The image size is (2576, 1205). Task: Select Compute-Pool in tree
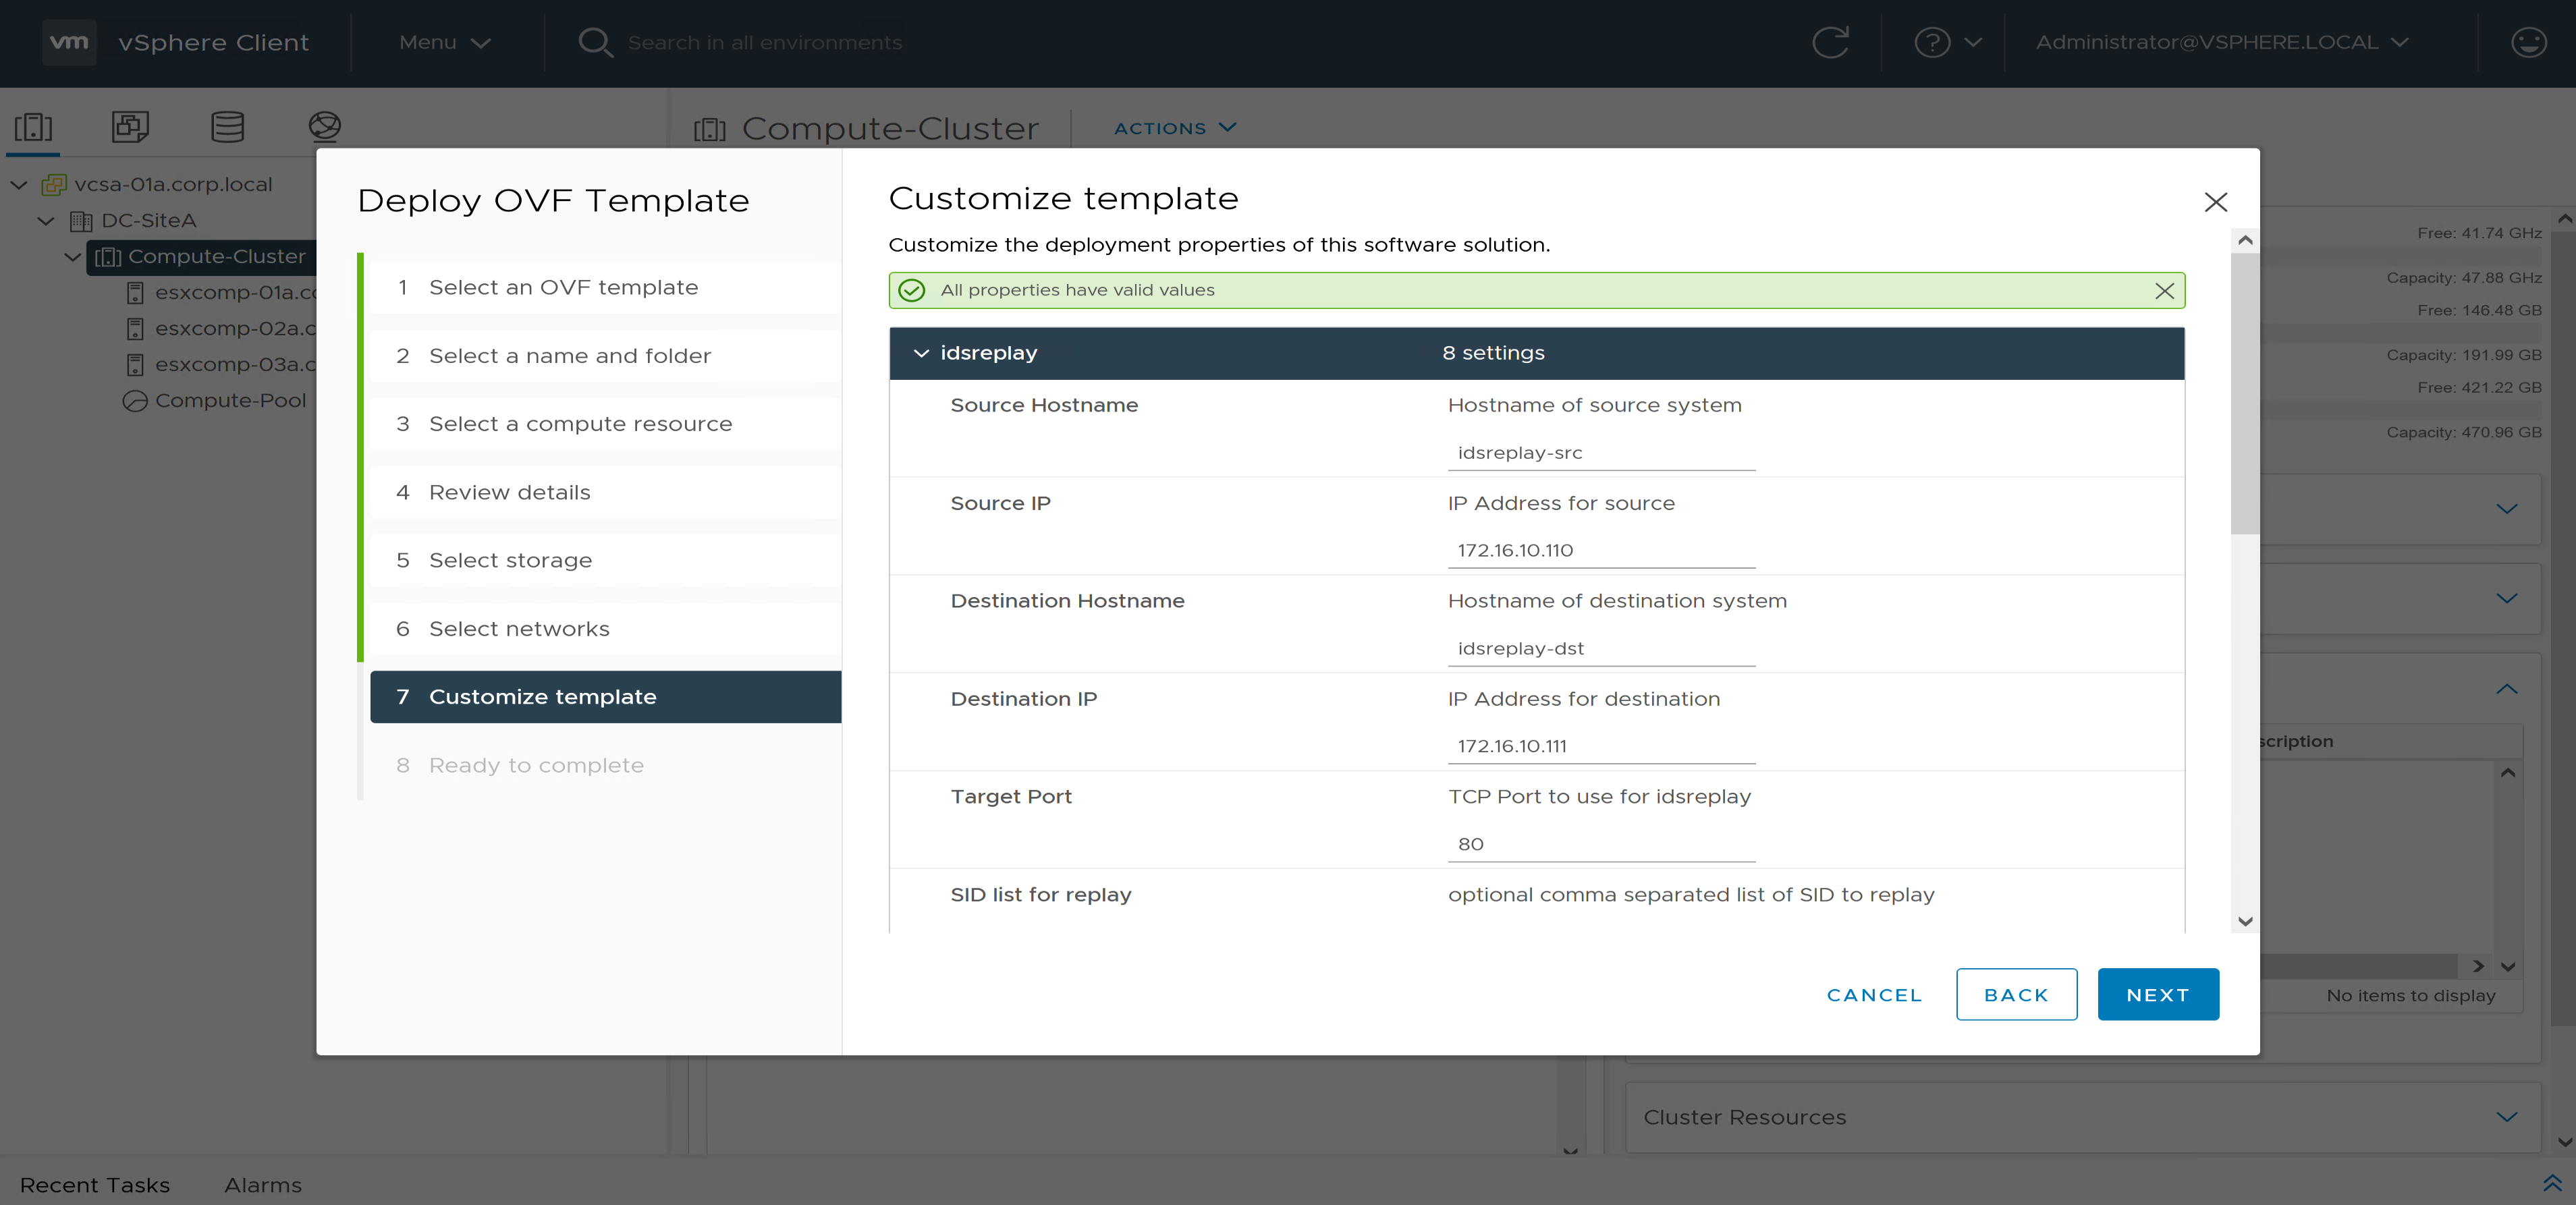(x=230, y=401)
